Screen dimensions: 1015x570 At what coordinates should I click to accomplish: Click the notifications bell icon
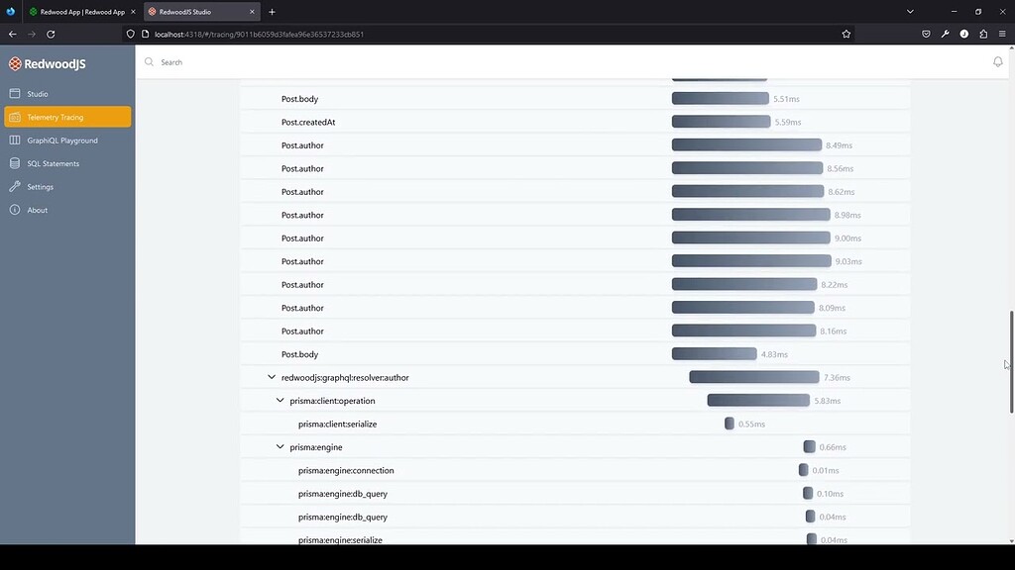(997, 62)
